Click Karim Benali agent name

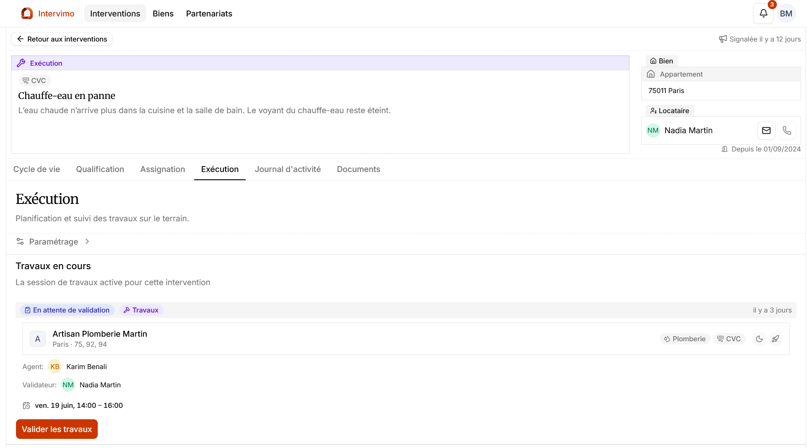[87, 367]
